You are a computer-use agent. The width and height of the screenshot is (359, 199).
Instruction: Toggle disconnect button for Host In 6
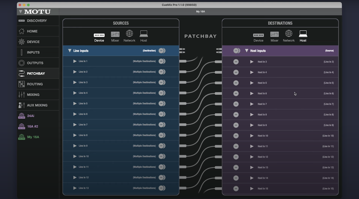tap(236, 94)
